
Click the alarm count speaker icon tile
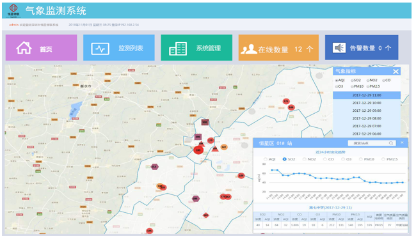[x=362, y=48]
